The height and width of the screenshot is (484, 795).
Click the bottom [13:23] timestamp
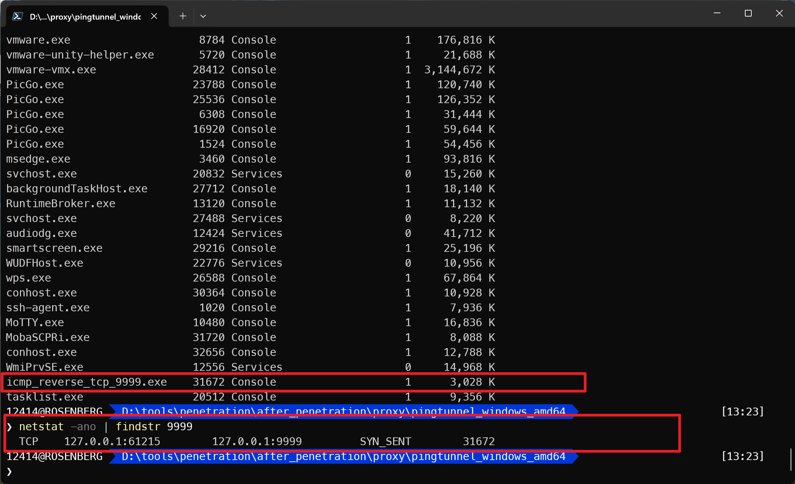[743, 456]
